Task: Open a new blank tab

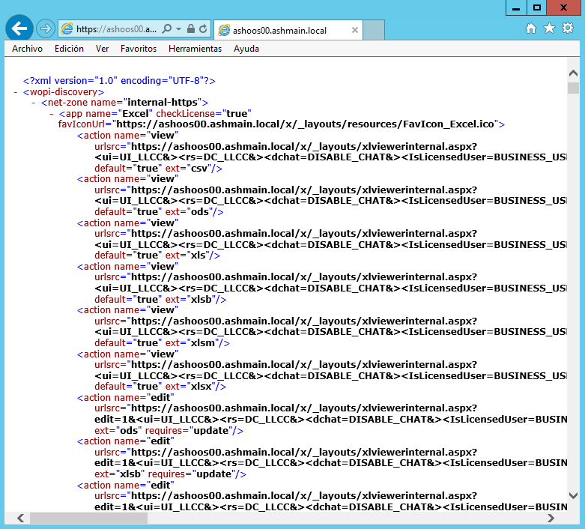Action: tap(374, 30)
